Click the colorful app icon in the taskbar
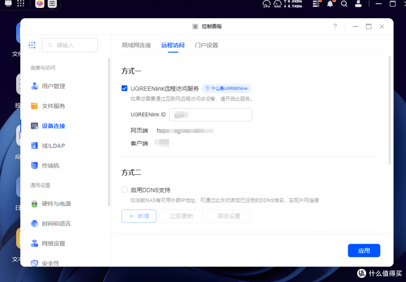Screen dimensions: 406x282 coord(39,4)
